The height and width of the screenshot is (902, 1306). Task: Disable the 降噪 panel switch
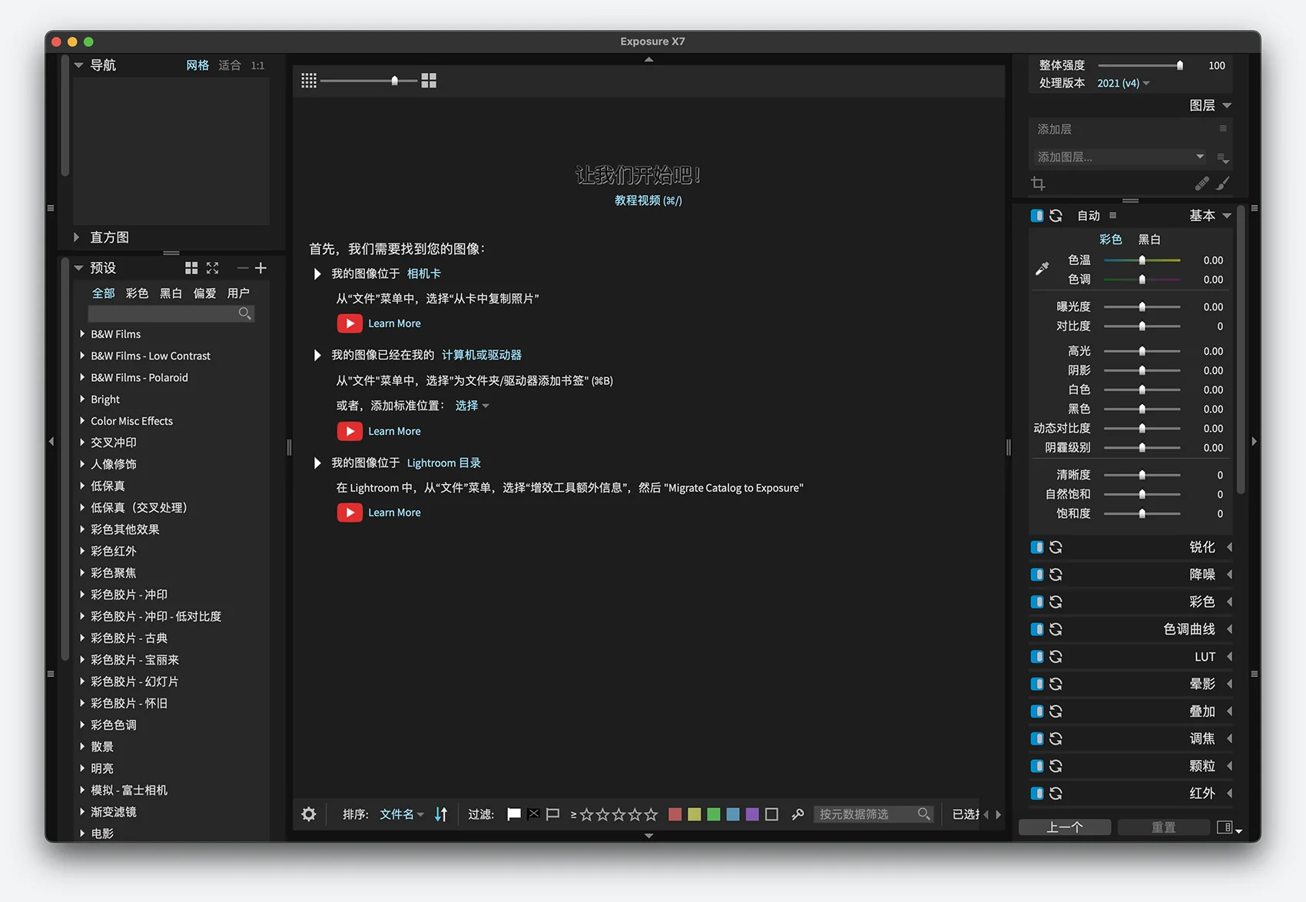1037,575
